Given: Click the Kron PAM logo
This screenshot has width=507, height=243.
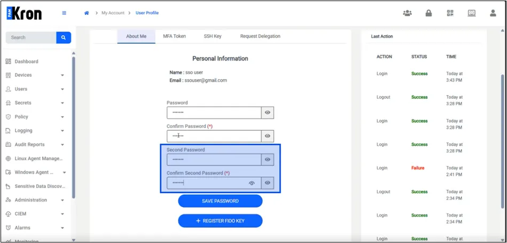Looking at the screenshot, I should coord(24,13).
